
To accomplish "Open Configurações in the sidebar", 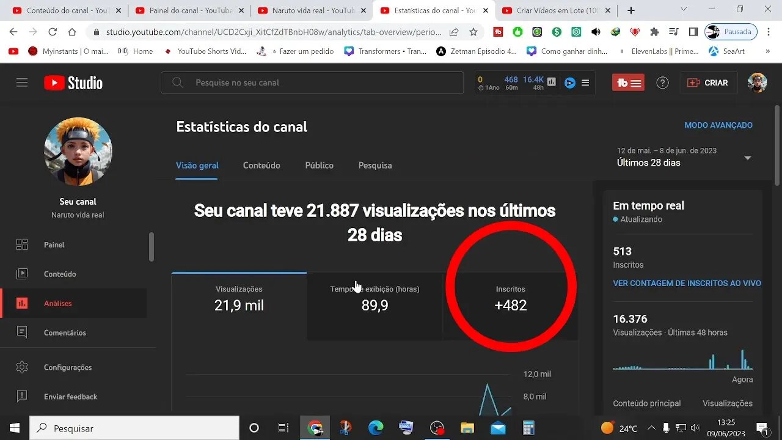I will [73, 367].
